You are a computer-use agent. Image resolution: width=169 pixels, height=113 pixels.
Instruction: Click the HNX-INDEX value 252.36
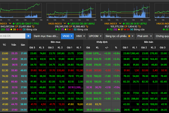[x=129, y=24]
